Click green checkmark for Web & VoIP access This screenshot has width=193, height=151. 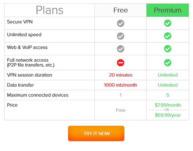168,49
